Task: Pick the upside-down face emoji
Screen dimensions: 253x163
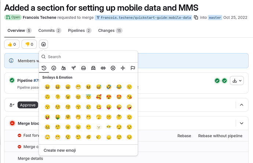Action: pos(47,97)
